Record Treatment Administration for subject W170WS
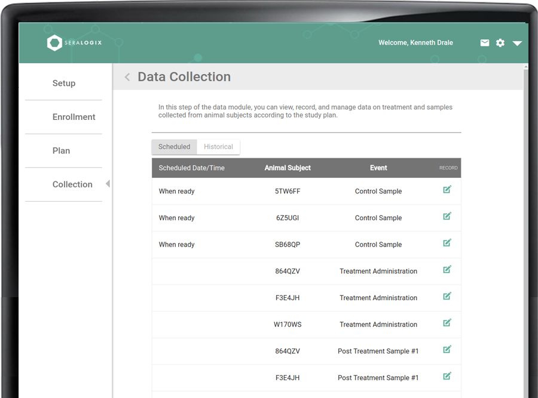The width and height of the screenshot is (538, 398). 447,323
